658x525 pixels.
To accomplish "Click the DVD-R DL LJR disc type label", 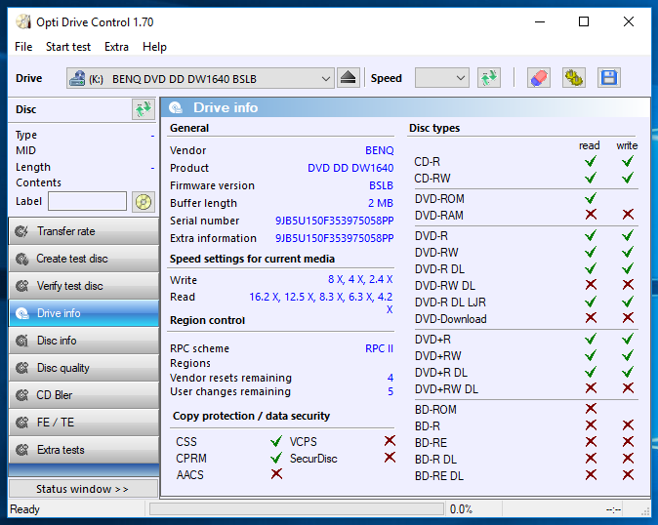I will tap(450, 302).
